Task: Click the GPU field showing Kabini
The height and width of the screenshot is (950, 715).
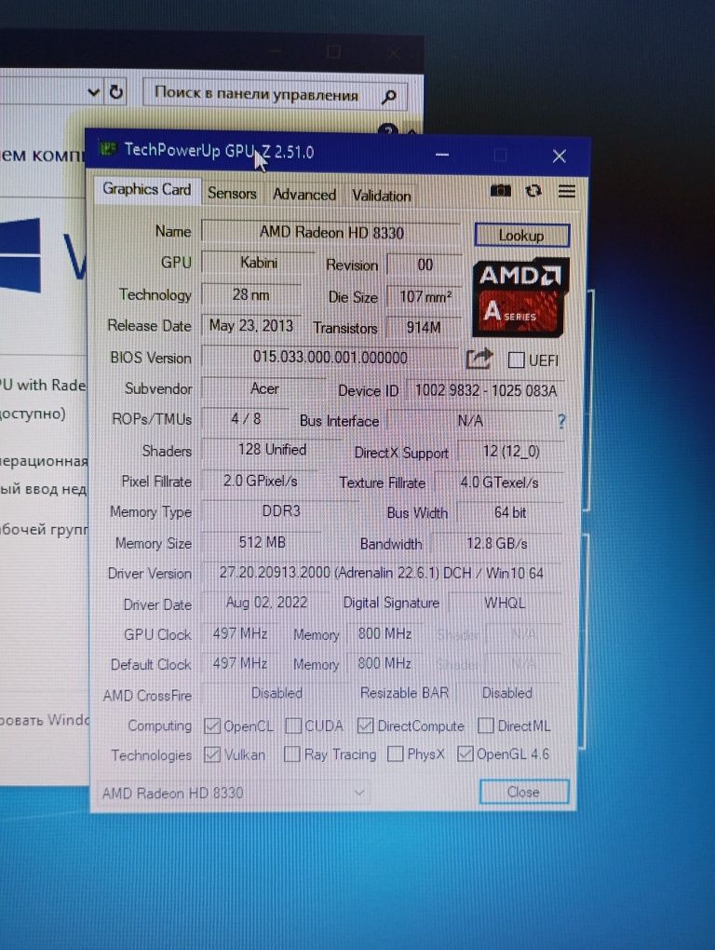Action: 259,263
